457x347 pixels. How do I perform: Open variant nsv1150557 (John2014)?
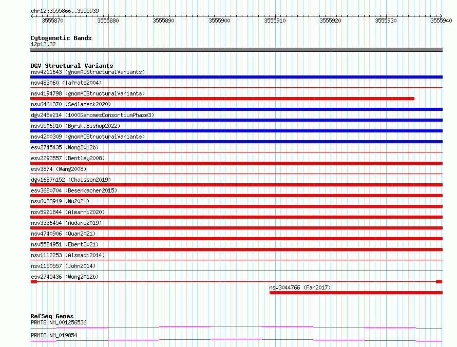click(x=63, y=266)
